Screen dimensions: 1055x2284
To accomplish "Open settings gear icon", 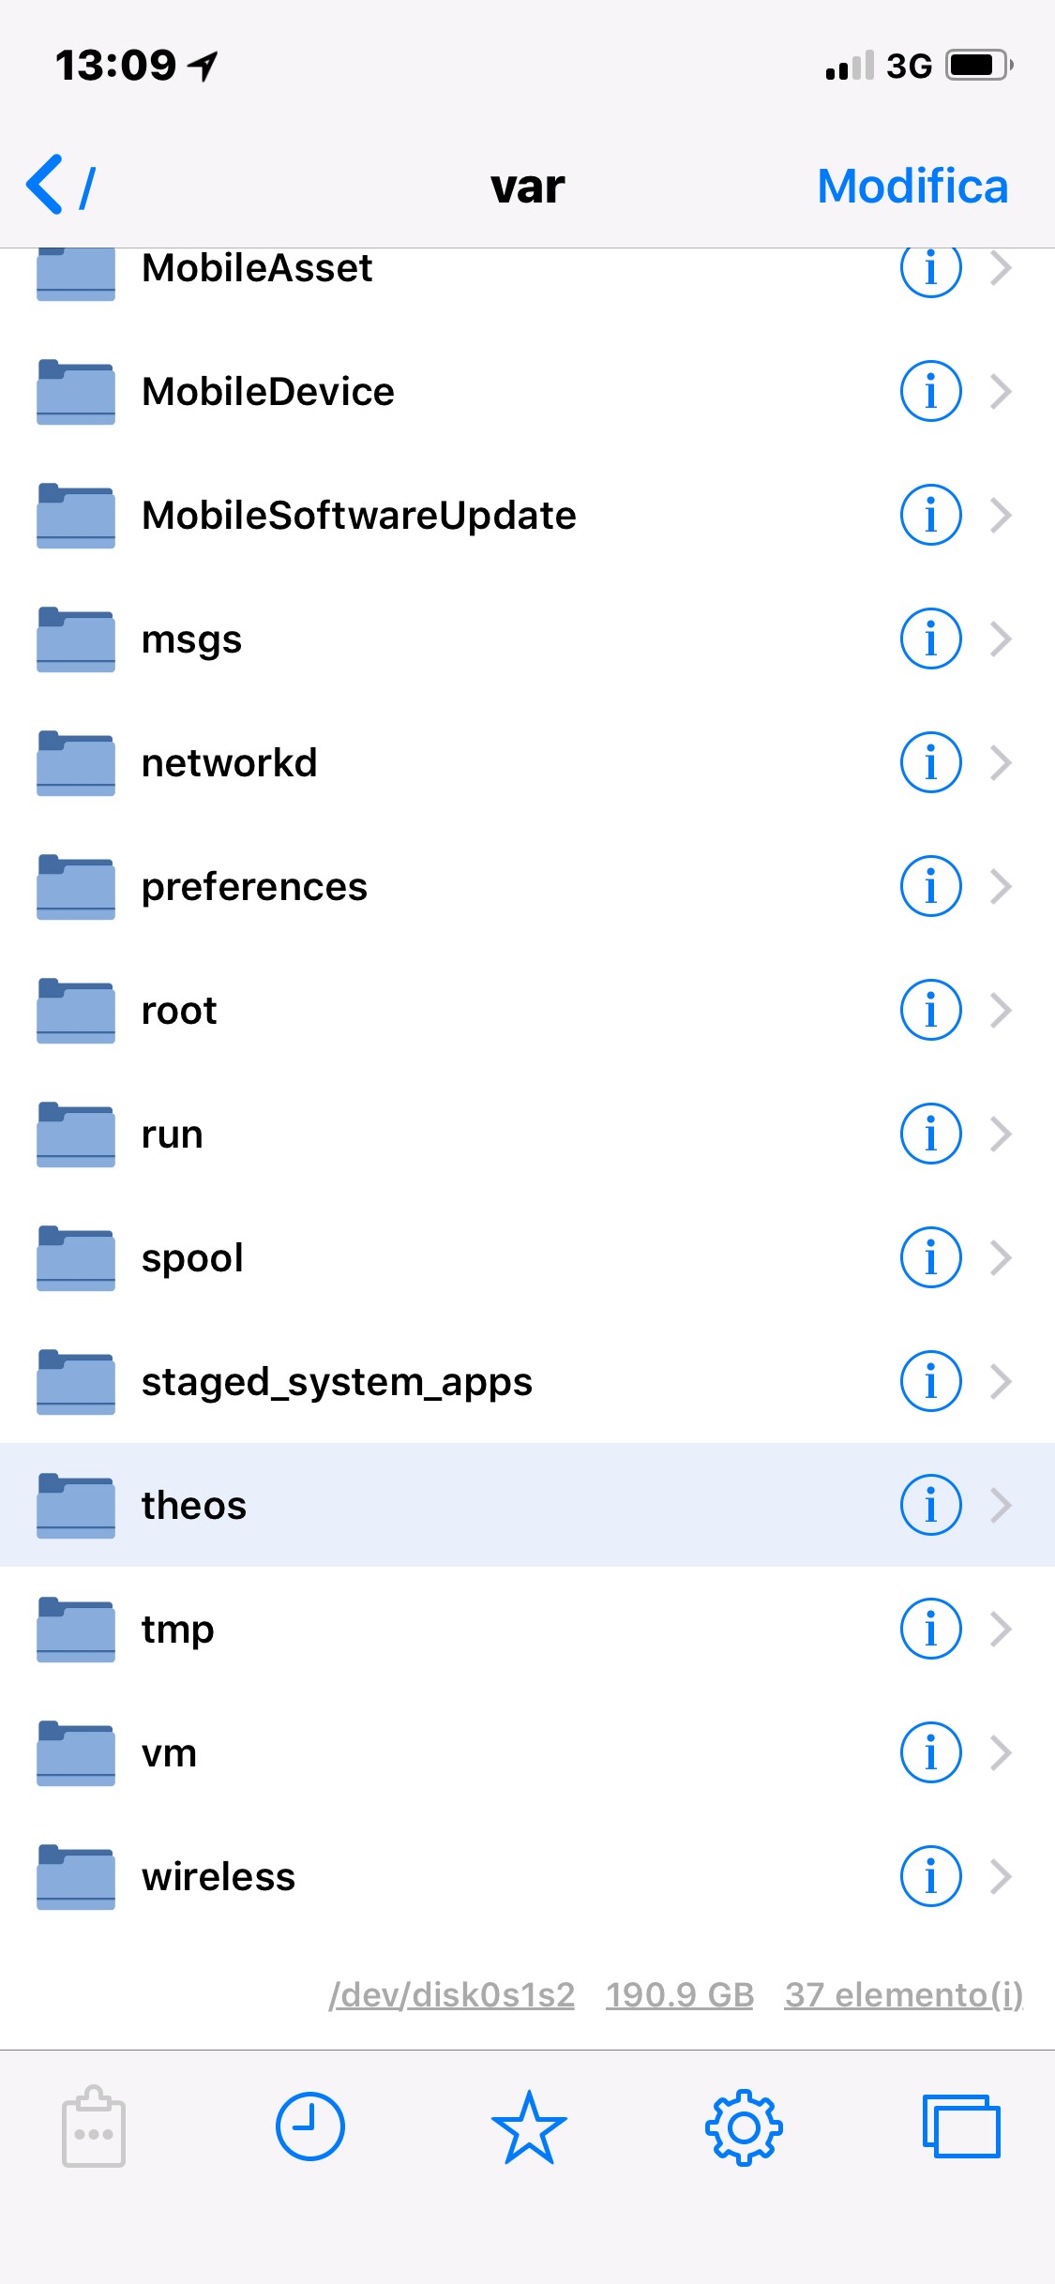I will click(744, 2126).
